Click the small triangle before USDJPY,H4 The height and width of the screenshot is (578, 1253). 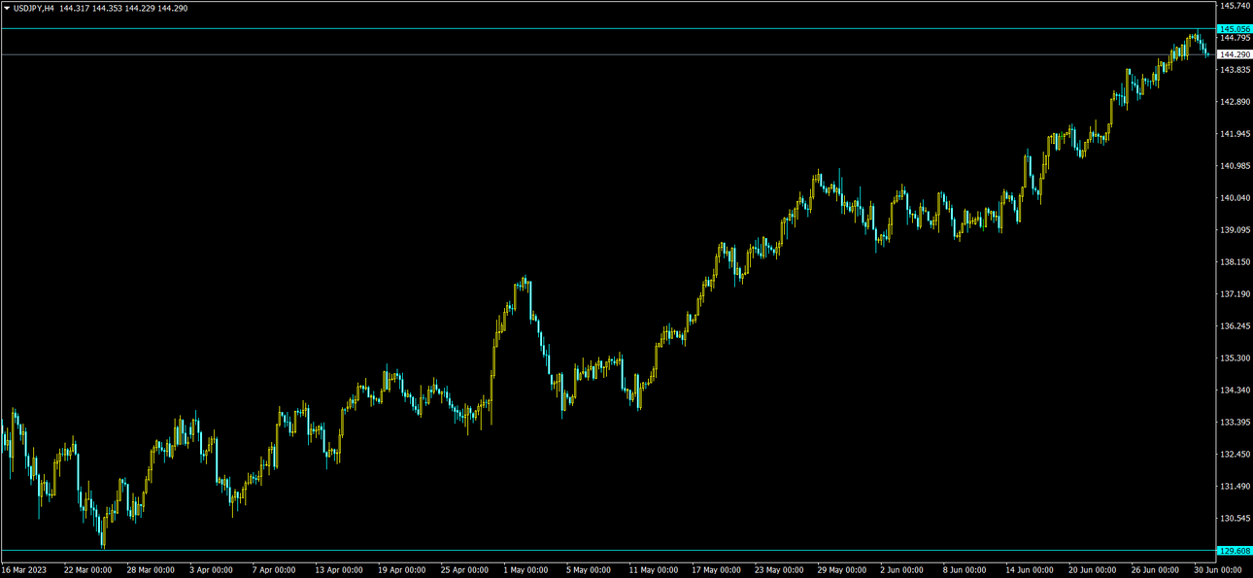coord(7,8)
